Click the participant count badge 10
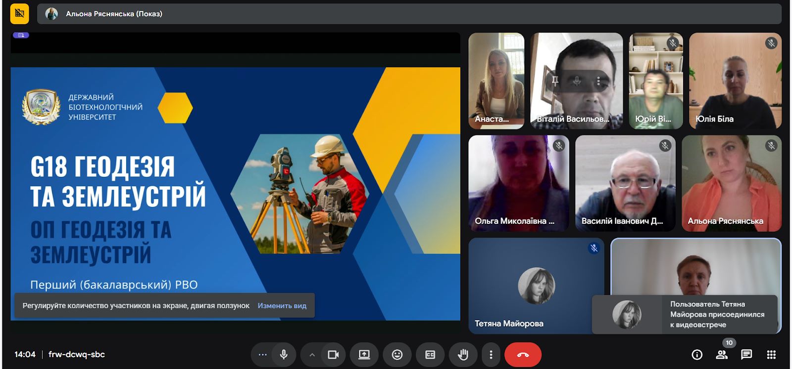The image size is (792, 369). click(x=729, y=343)
